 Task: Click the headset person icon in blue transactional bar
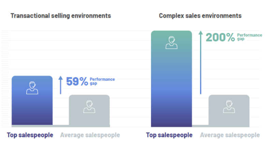tap(32, 88)
